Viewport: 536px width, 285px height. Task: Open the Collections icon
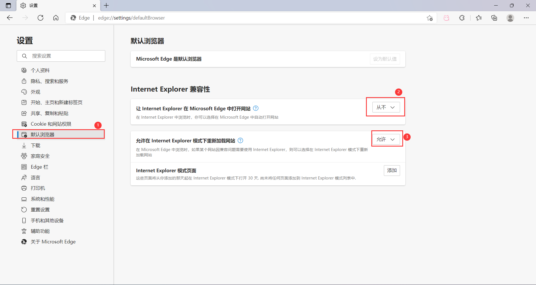click(494, 18)
